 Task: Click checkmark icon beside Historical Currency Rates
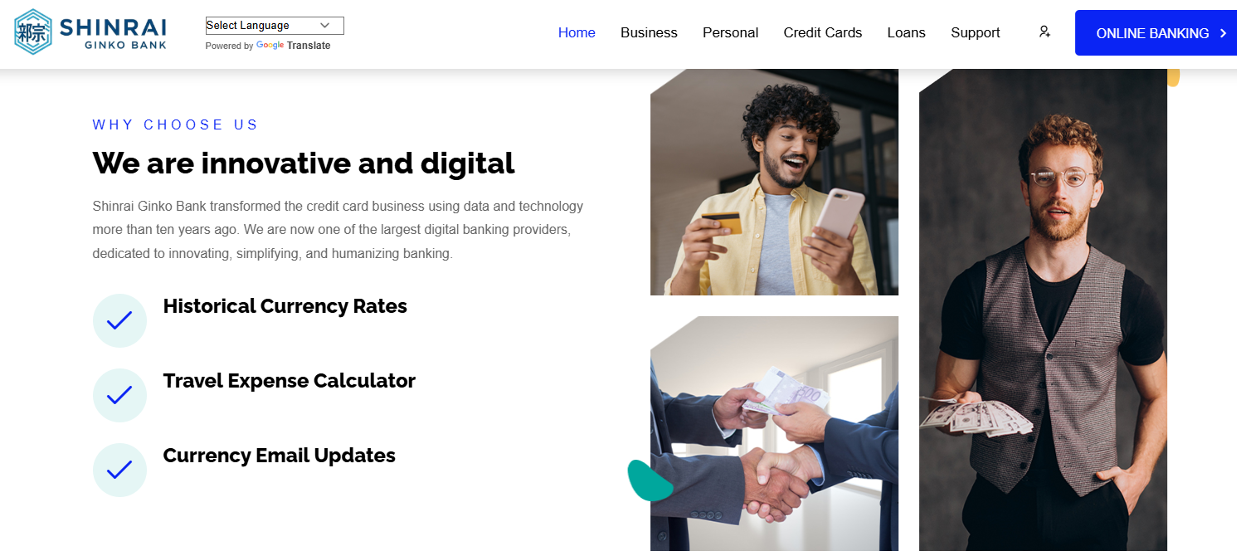(119, 320)
